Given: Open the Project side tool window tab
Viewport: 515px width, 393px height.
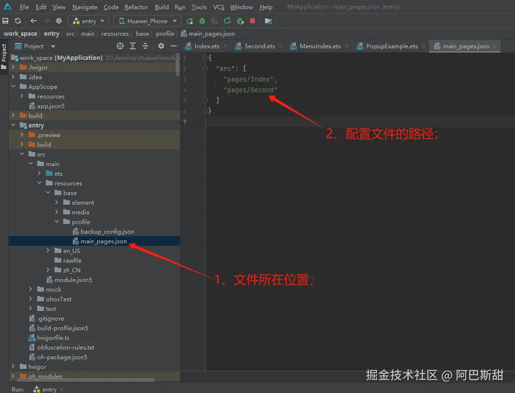Looking at the screenshot, I should pos(4,56).
